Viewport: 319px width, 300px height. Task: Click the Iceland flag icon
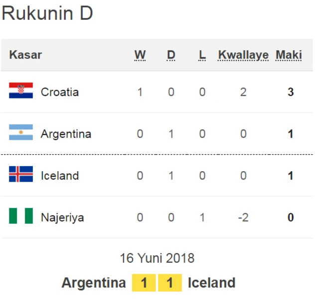[21, 175]
